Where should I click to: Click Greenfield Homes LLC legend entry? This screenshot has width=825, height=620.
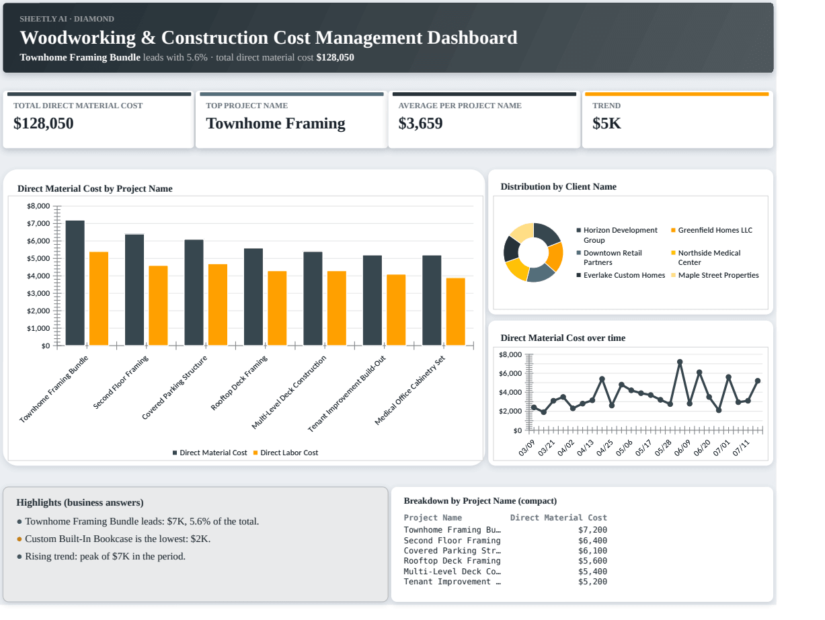pos(711,230)
